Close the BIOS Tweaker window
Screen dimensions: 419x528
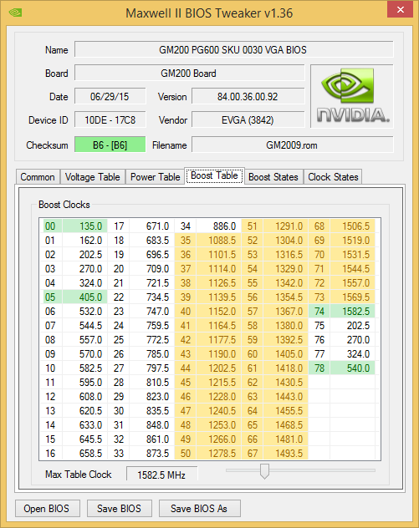[x=400, y=9]
